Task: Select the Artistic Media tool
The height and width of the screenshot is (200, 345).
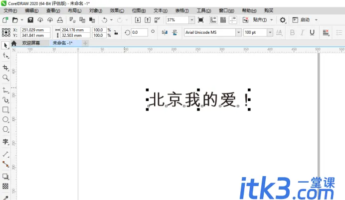Action: [5, 100]
